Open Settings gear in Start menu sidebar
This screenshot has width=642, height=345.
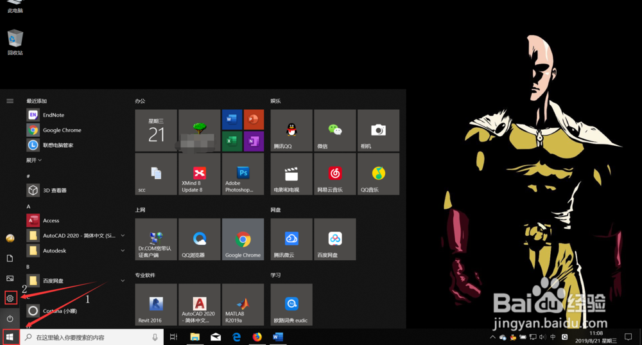pos(10,298)
